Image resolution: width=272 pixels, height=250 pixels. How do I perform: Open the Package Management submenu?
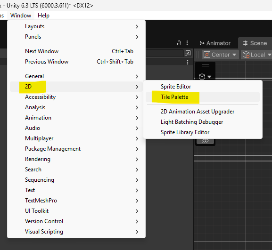pos(76,149)
